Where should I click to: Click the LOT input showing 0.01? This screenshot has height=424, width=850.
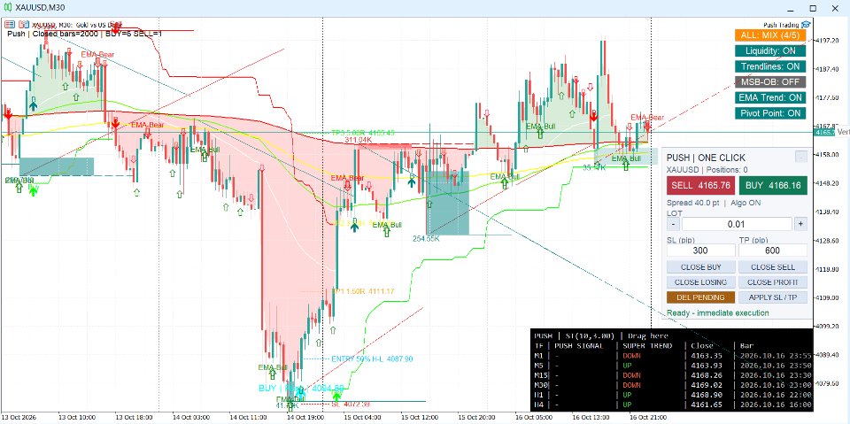pyautogui.click(x=737, y=224)
